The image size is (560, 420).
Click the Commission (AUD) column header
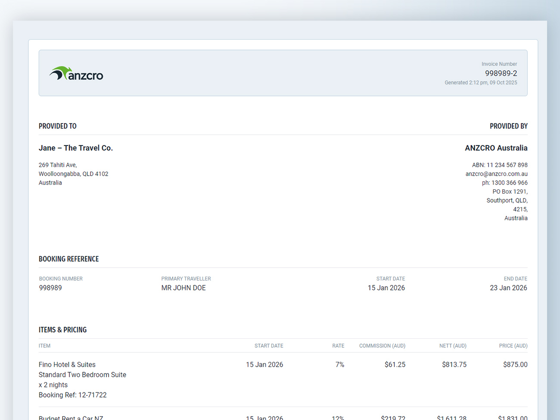(382, 346)
